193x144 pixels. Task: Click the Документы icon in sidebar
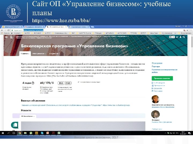pyautogui.click(x=153, y=88)
